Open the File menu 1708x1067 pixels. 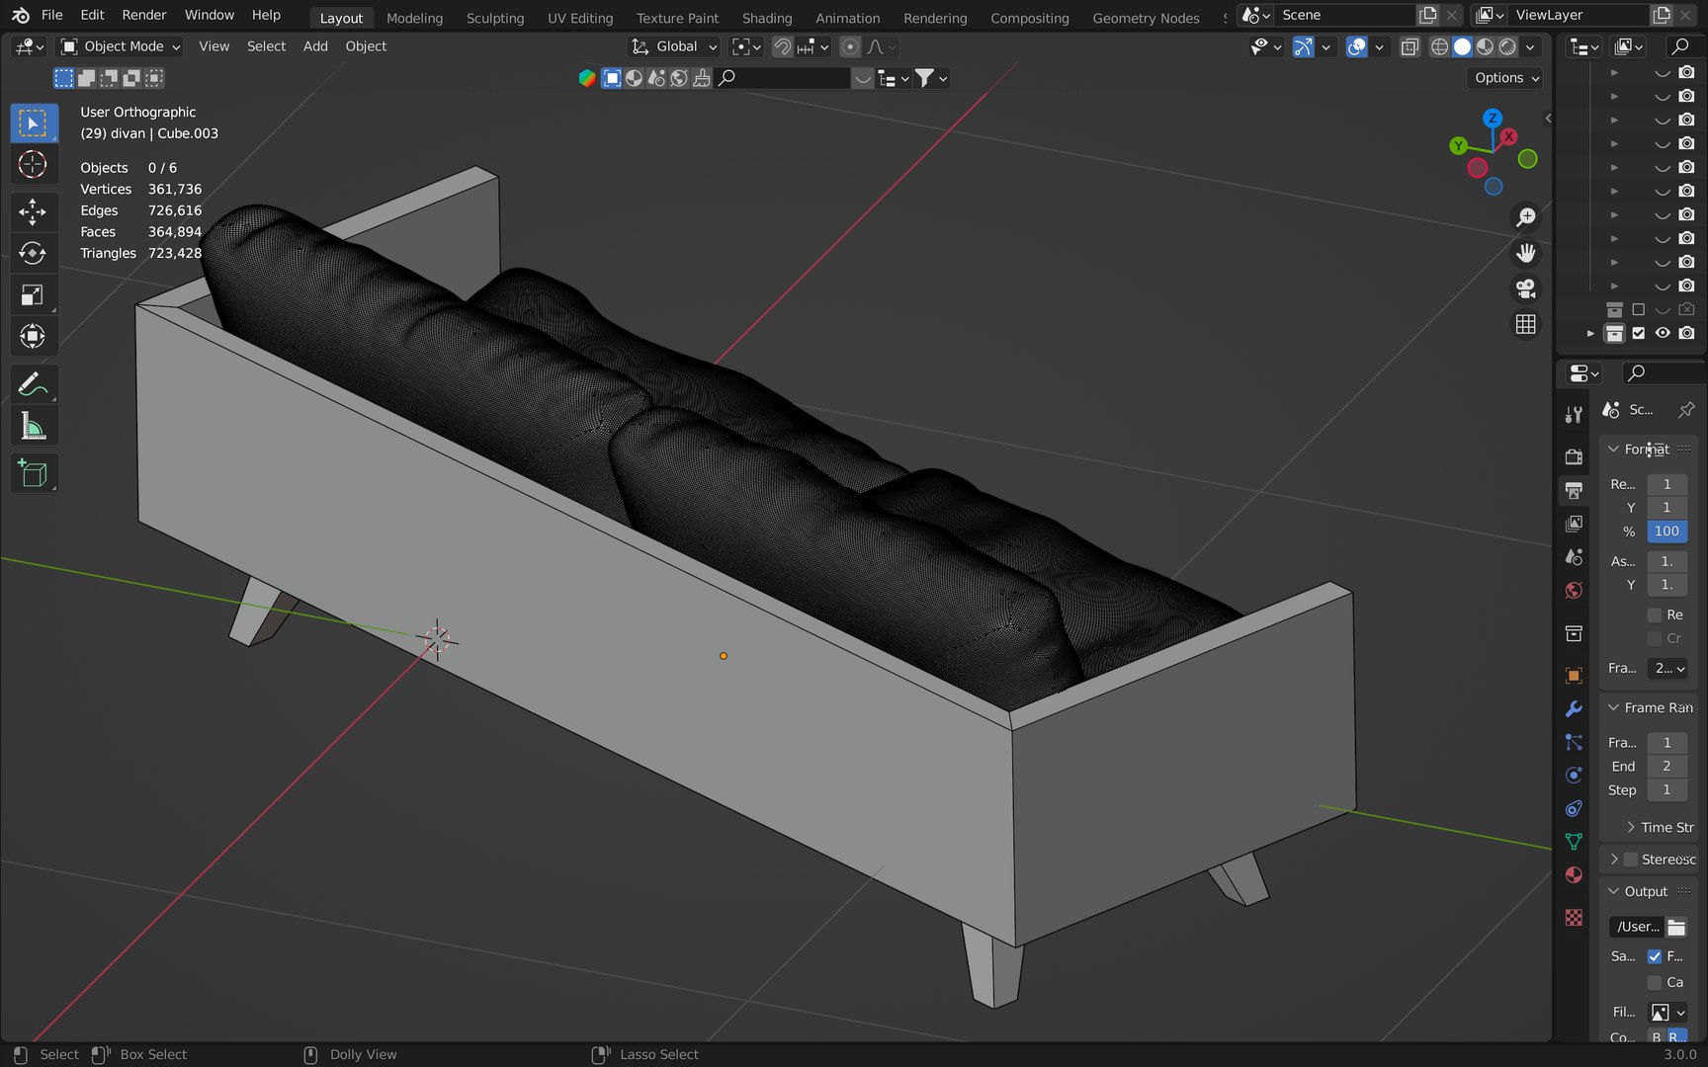(51, 15)
